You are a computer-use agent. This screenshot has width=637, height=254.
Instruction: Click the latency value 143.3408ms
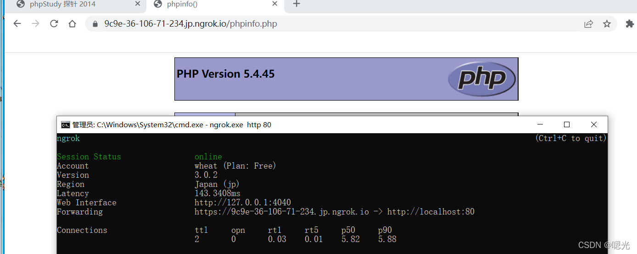(218, 193)
